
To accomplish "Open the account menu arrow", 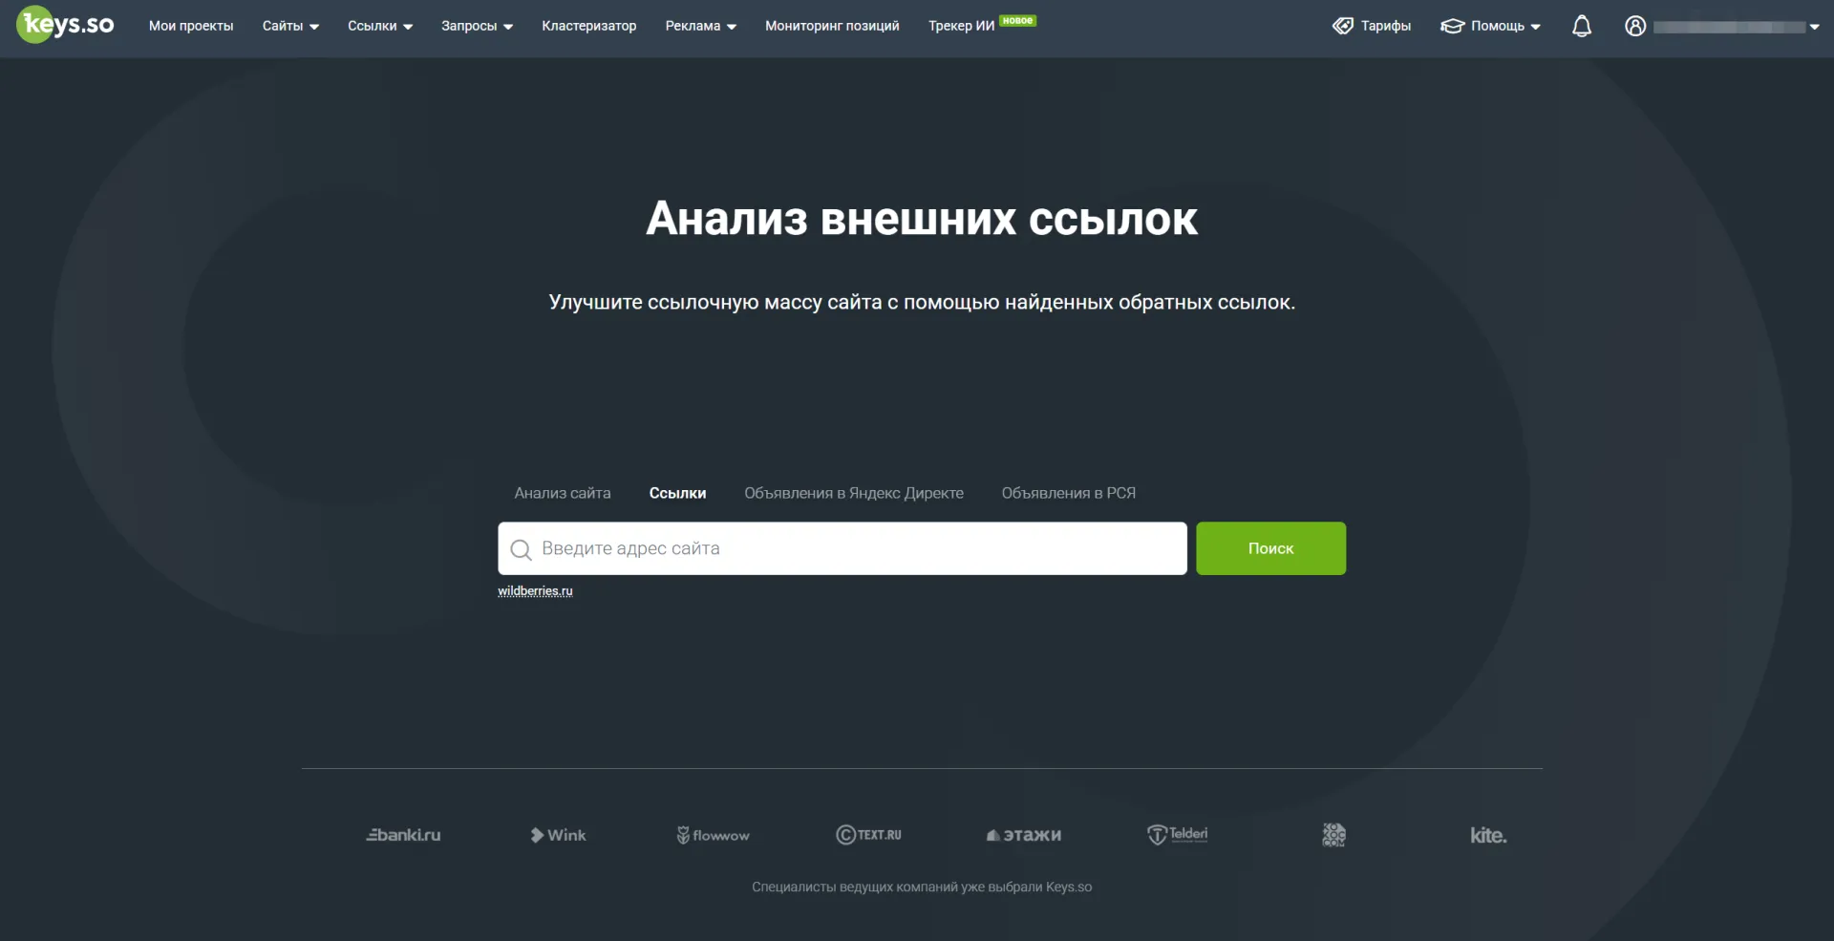I will [x=1814, y=27].
